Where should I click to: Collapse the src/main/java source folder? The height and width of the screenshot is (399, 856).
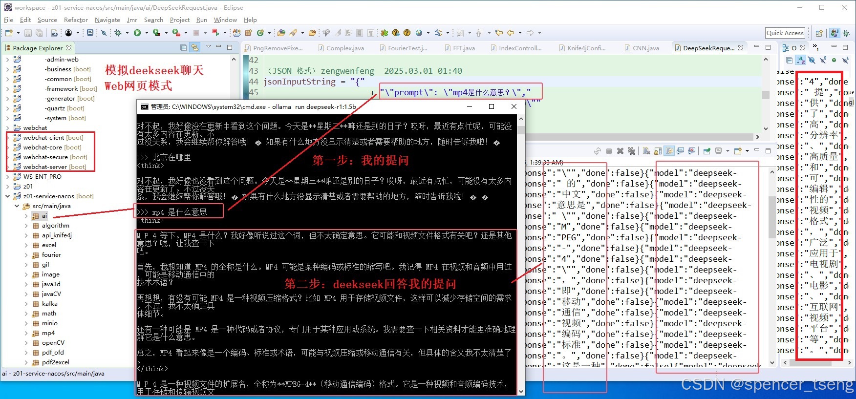tap(17, 206)
